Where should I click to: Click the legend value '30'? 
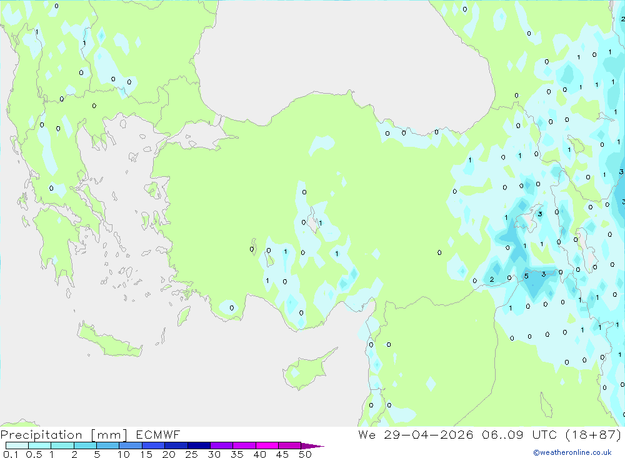point(214,454)
